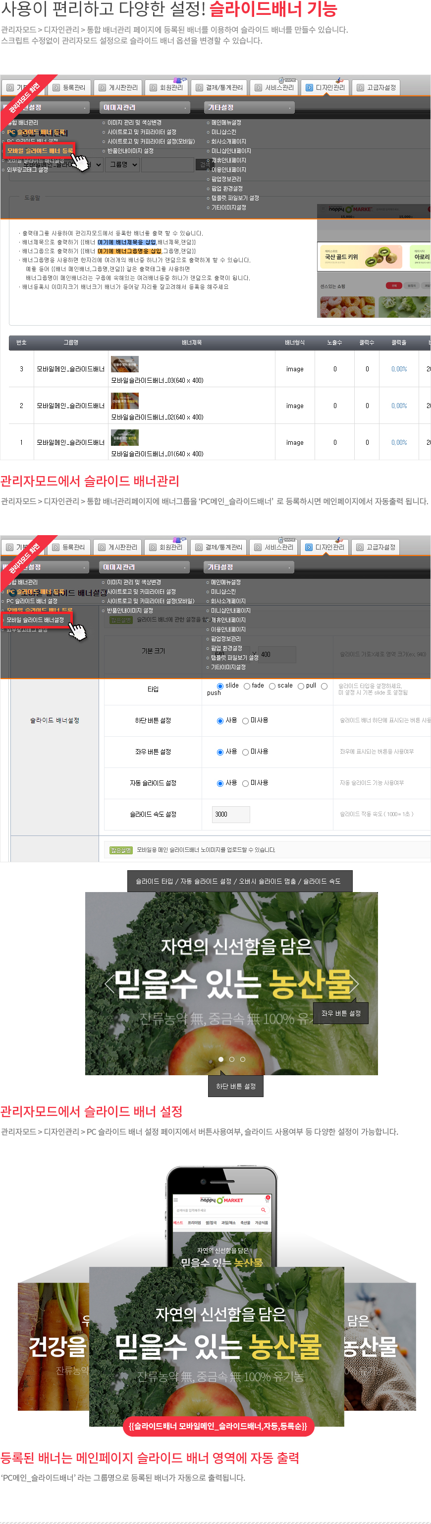Click arrow icon of 회원관리 tab, upper screenshot

click(x=154, y=87)
